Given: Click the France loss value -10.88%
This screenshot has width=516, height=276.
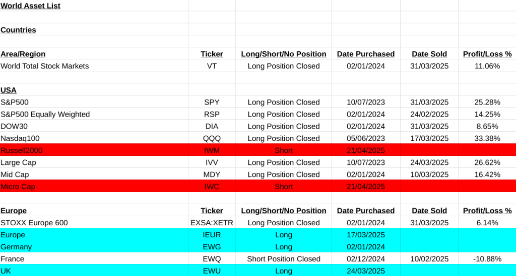Looking at the screenshot, I should pos(487,259).
